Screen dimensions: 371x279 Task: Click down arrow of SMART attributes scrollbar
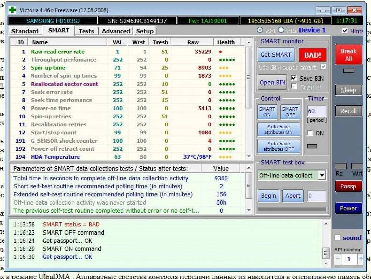click(x=249, y=156)
